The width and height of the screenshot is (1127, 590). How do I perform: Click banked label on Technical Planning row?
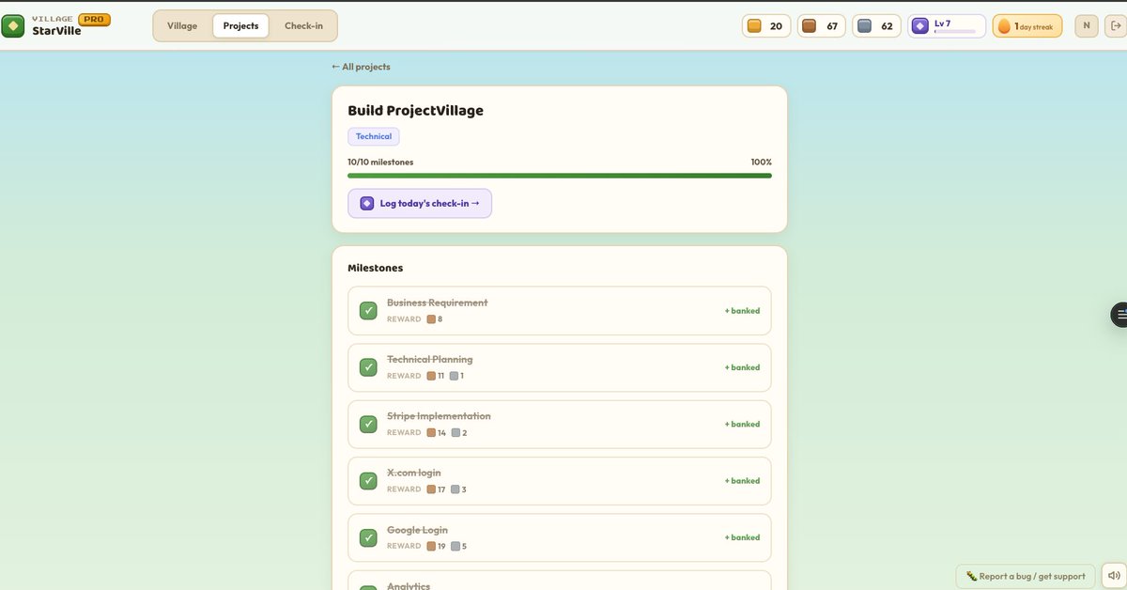point(742,367)
